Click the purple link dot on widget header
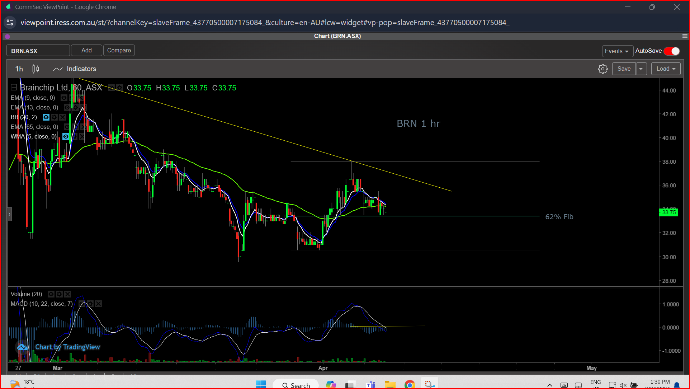690x389 pixels. (x=8, y=36)
